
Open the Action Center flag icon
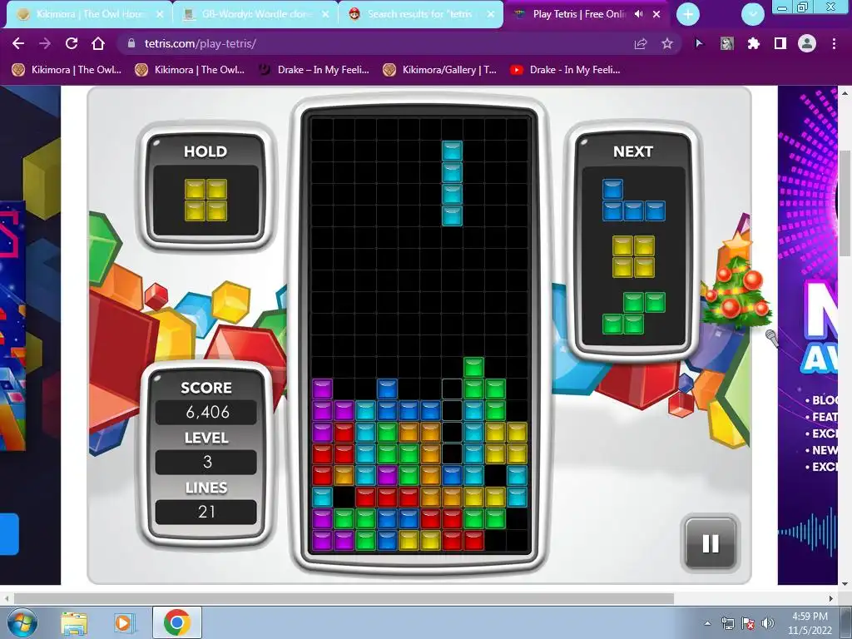tap(748, 623)
